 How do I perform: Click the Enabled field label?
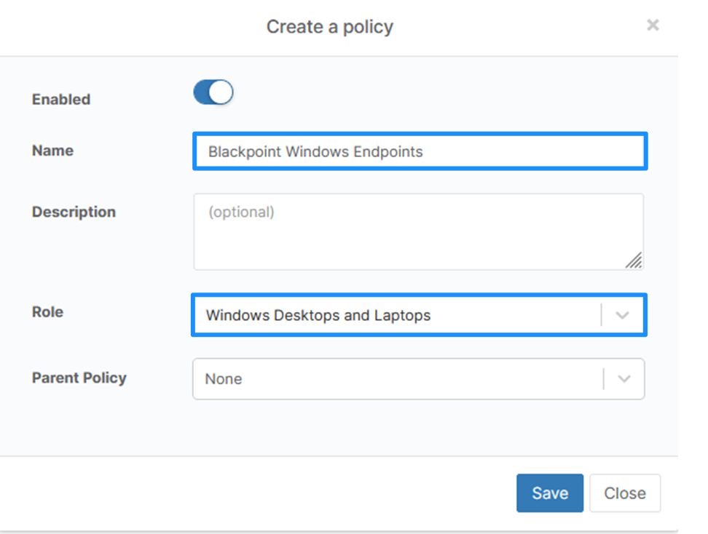pyautogui.click(x=60, y=99)
